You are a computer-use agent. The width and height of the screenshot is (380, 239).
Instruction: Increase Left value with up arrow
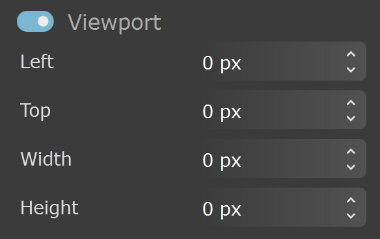point(351,54)
